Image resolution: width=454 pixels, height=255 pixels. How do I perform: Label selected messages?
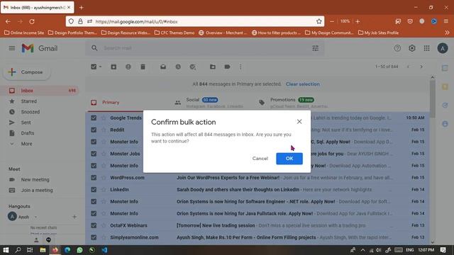pyautogui.click(x=227, y=67)
